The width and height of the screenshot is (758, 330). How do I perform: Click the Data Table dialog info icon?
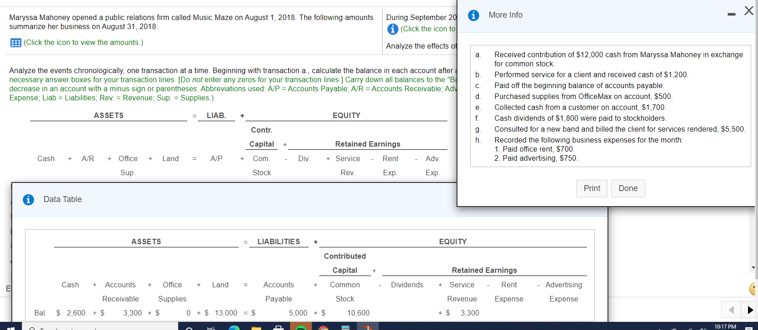[x=28, y=199]
